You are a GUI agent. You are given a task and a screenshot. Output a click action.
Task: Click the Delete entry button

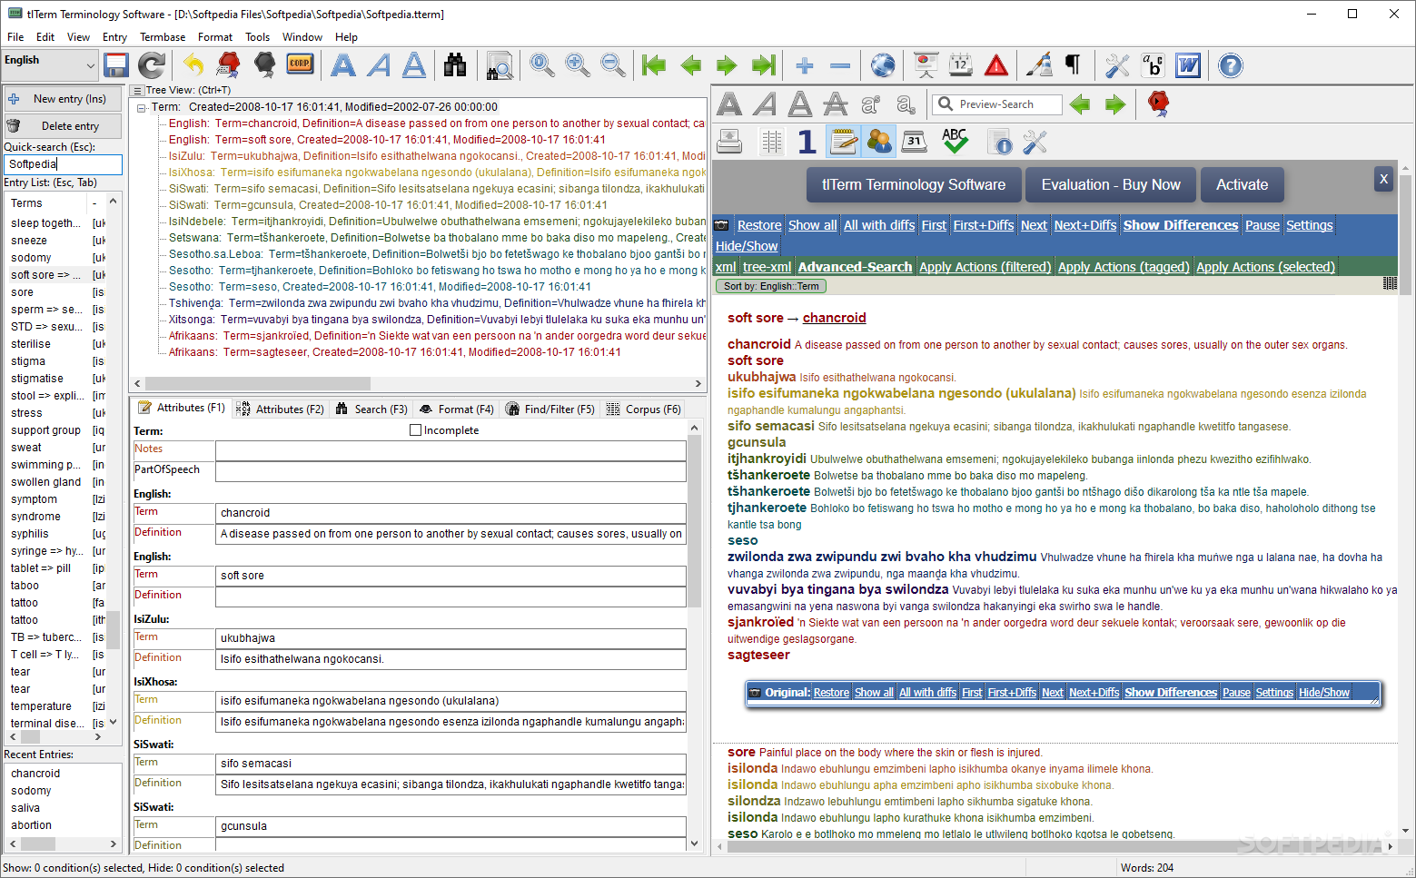click(63, 126)
